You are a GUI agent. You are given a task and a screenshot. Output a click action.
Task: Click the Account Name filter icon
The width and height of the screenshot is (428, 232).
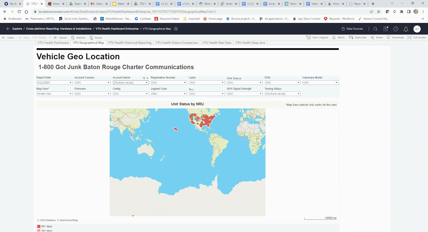(x=144, y=78)
